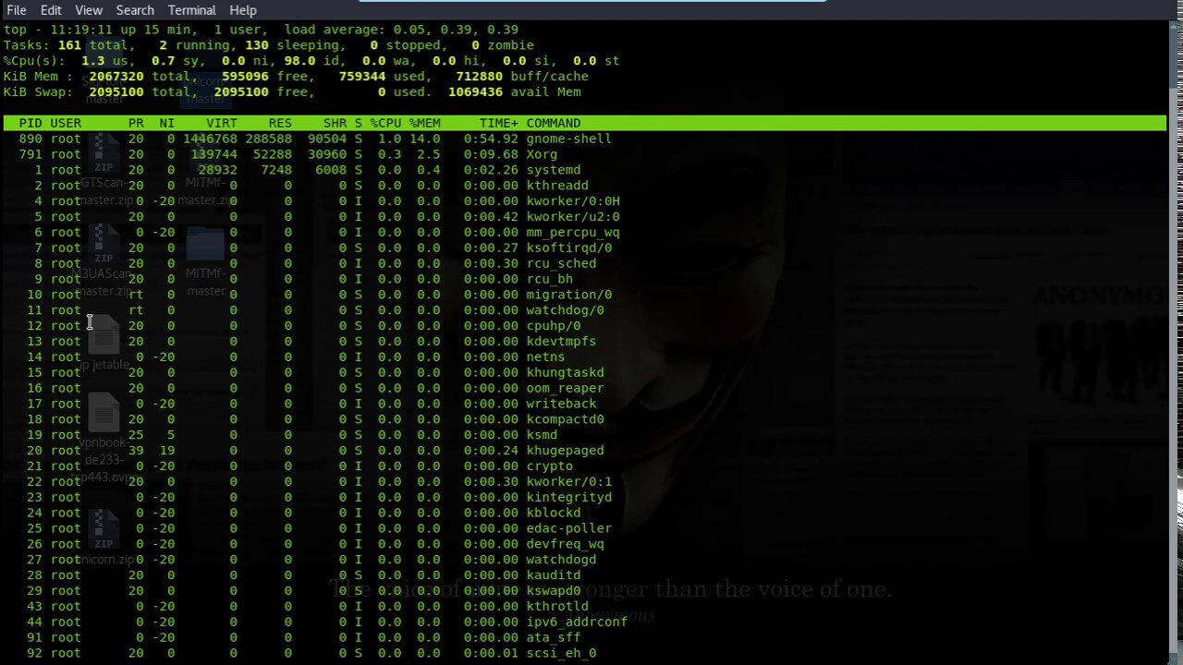1183x665 pixels.
Task: Click rcu_bh command
Action: (x=550, y=279)
